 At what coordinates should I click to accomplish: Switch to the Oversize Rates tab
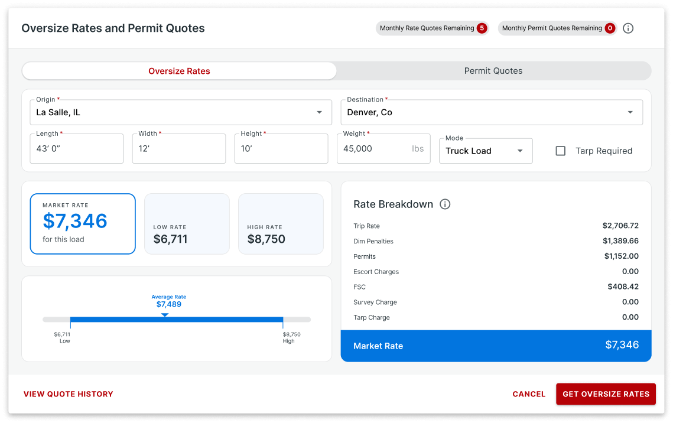pos(179,71)
